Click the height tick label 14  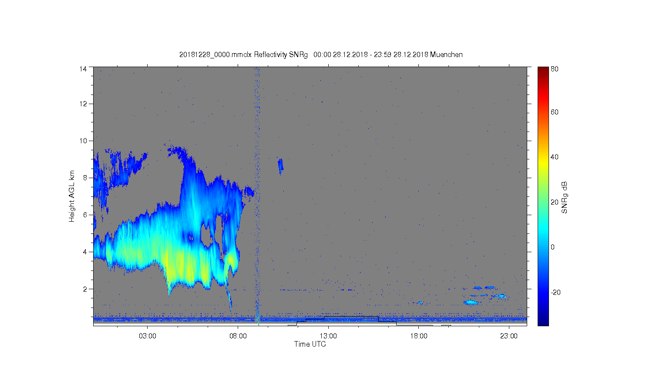tap(83, 69)
